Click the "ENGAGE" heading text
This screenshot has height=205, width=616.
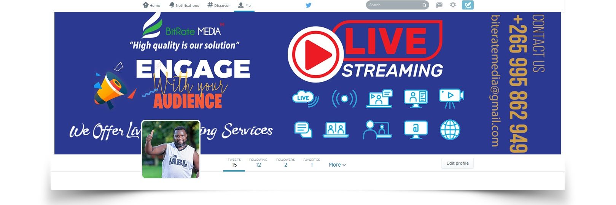[193, 69]
